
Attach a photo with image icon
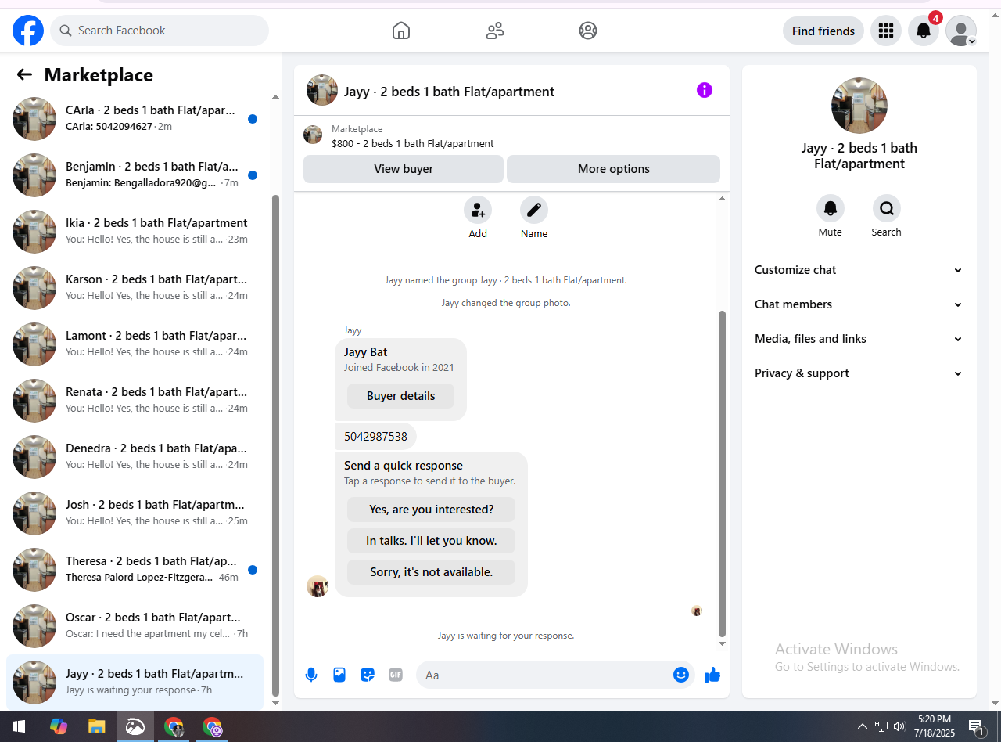tap(339, 675)
